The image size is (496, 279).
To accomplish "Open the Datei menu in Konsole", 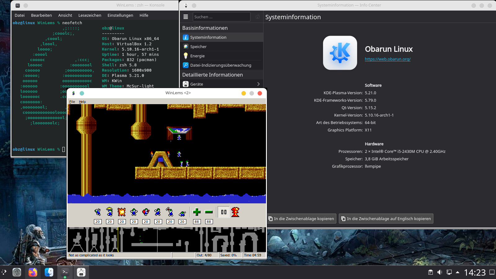I will tap(20, 15).
